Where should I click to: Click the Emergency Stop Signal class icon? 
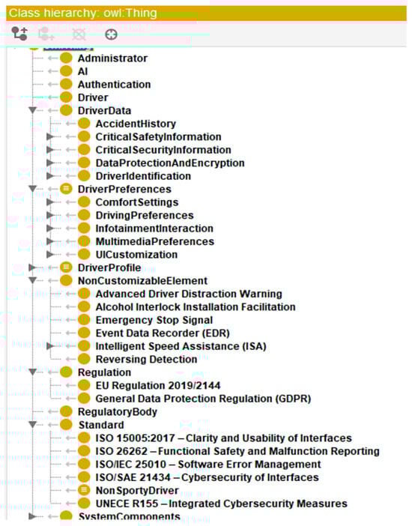coord(84,320)
